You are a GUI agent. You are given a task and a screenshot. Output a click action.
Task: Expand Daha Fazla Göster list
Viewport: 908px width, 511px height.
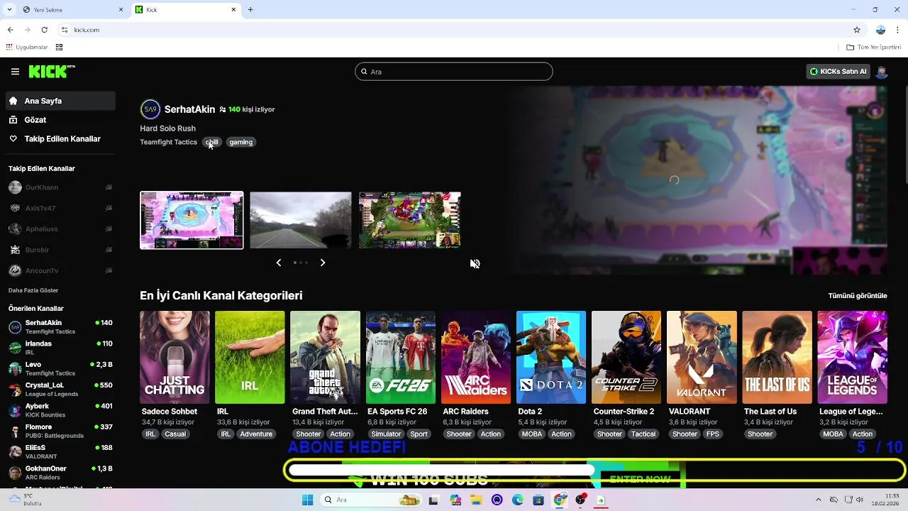pyautogui.click(x=33, y=290)
